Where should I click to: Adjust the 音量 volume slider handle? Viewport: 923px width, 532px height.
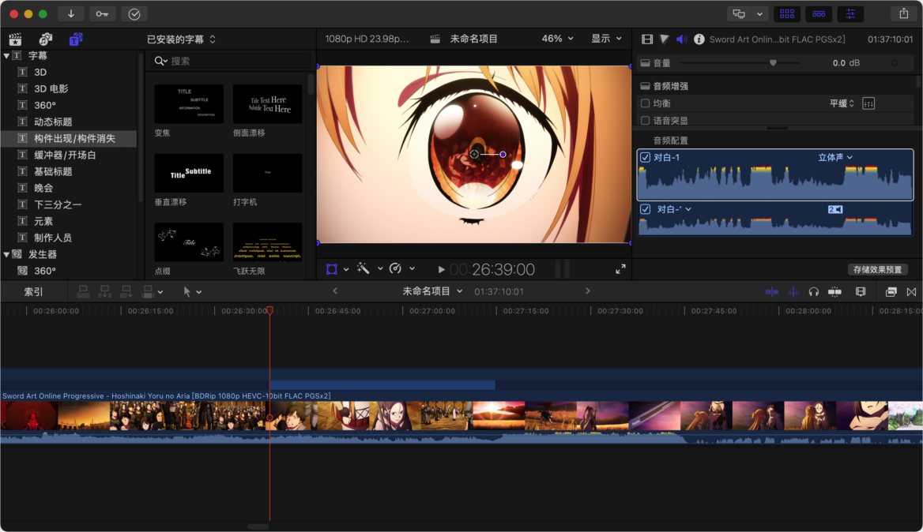pyautogui.click(x=773, y=63)
